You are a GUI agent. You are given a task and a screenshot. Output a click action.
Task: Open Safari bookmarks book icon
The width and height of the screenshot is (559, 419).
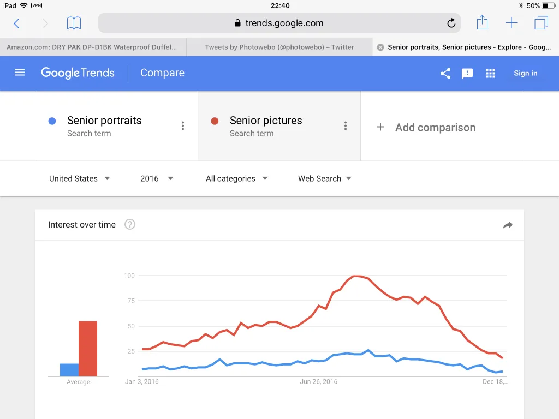pyautogui.click(x=74, y=23)
